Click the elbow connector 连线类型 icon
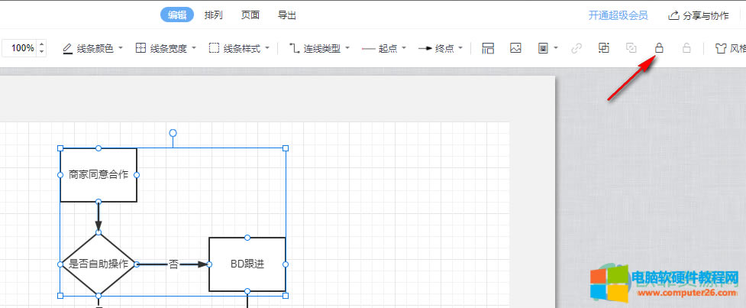The height and width of the screenshot is (308, 746). coord(295,48)
